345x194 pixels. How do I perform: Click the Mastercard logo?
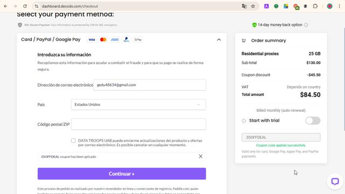click(103, 40)
